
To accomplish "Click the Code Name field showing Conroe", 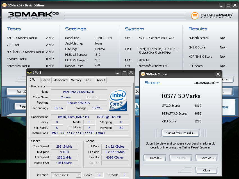I will click(66, 97).
